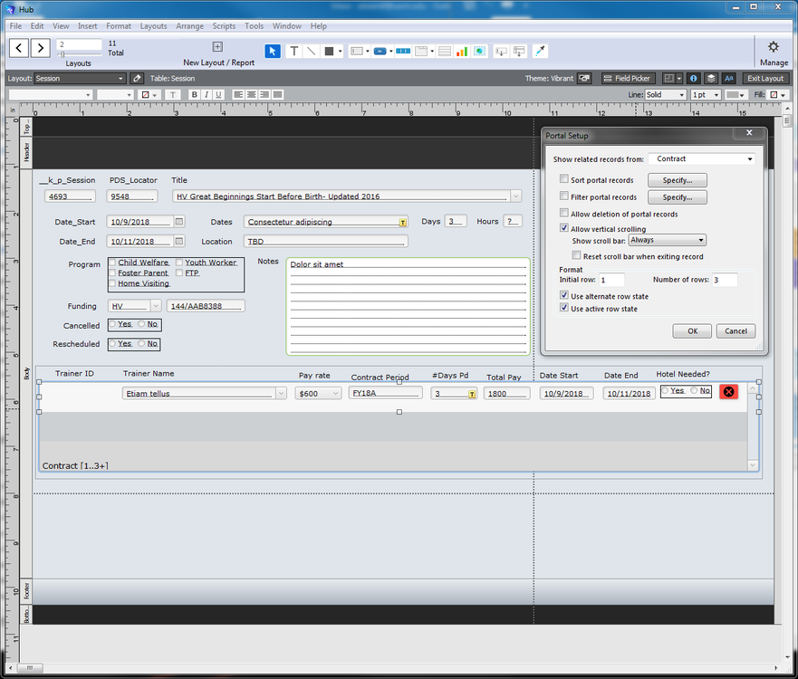Click the Exit Layout button
The image size is (798, 679).
point(765,79)
